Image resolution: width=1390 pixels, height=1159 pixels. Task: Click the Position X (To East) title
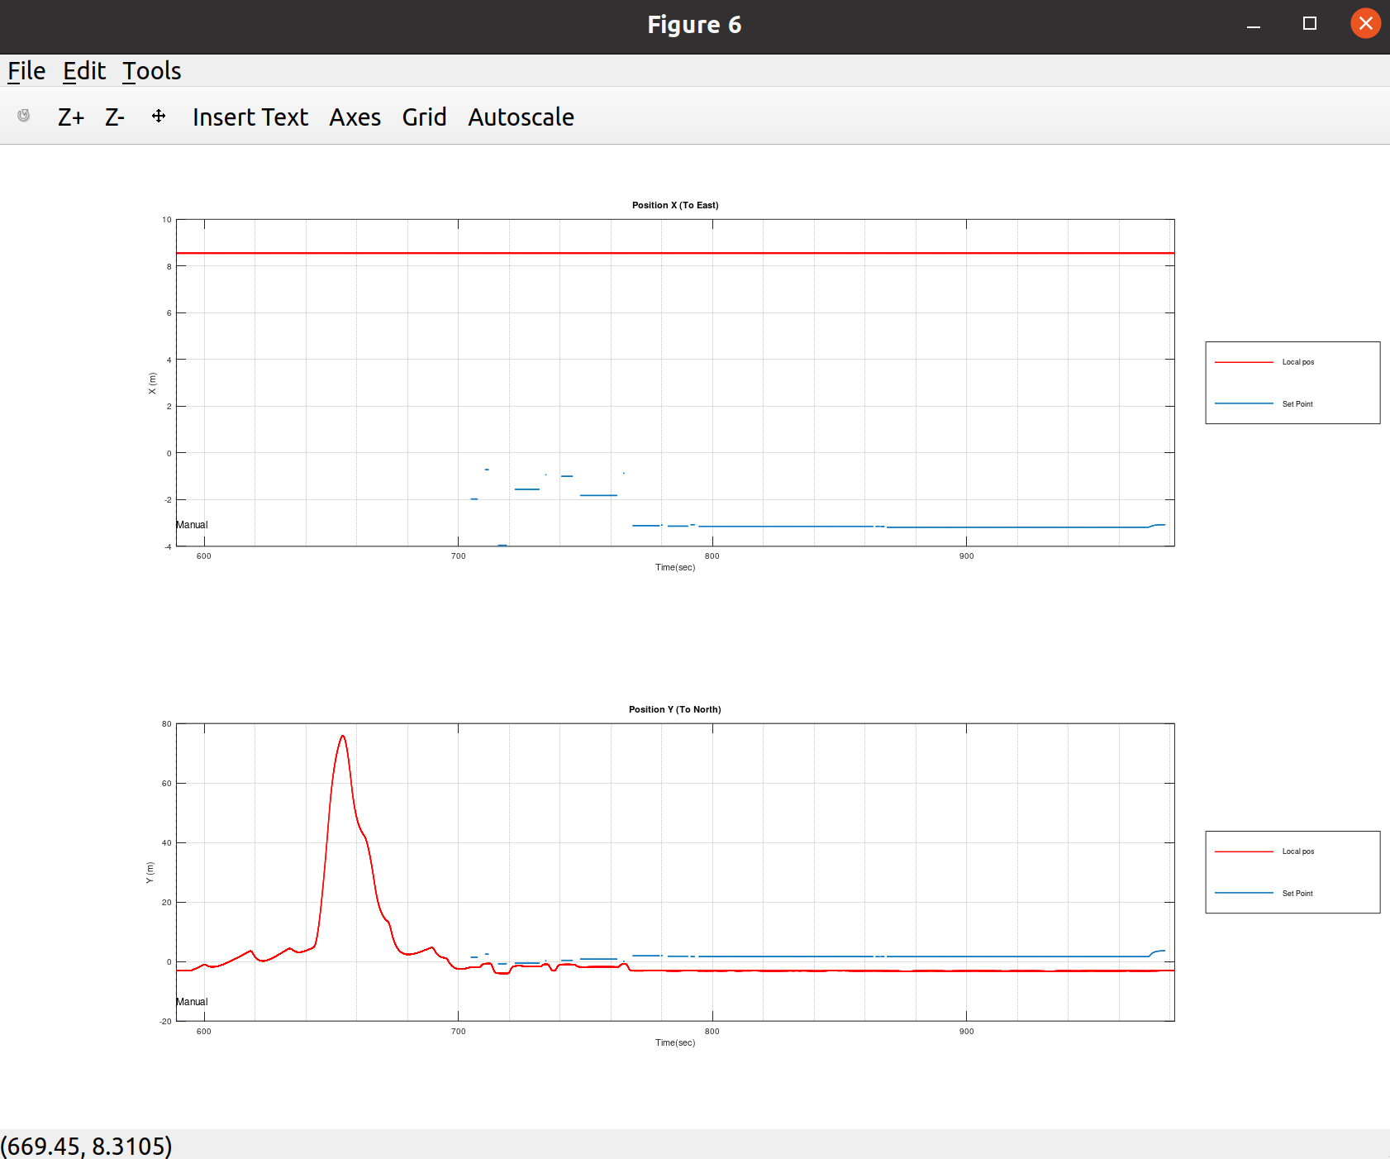[x=675, y=205]
